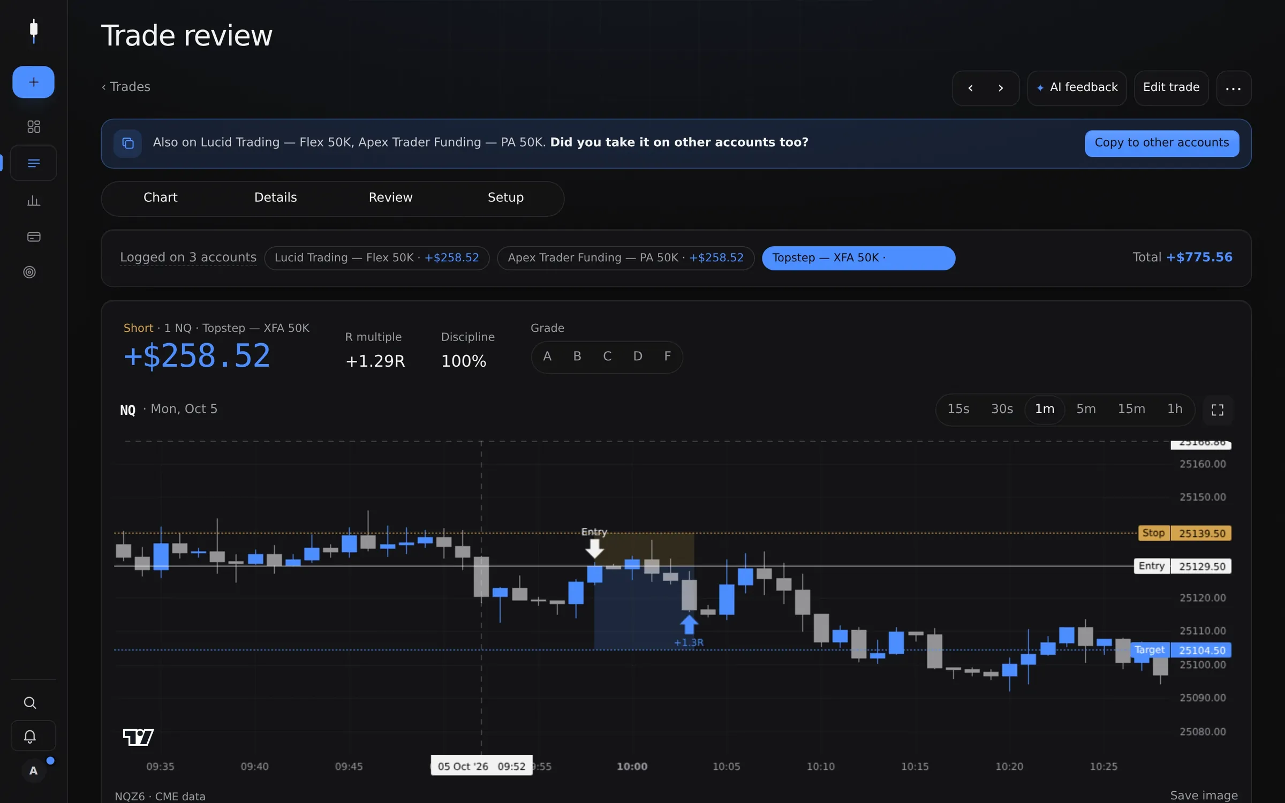
Task: Click Save image link
Action: pyautogui.click(x=1204, y=796)
